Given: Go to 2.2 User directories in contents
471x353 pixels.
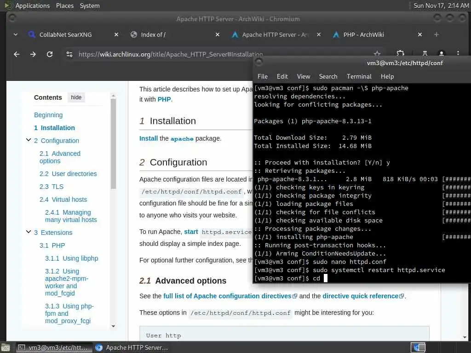Looking at the screenshot, I should (68, 174).
